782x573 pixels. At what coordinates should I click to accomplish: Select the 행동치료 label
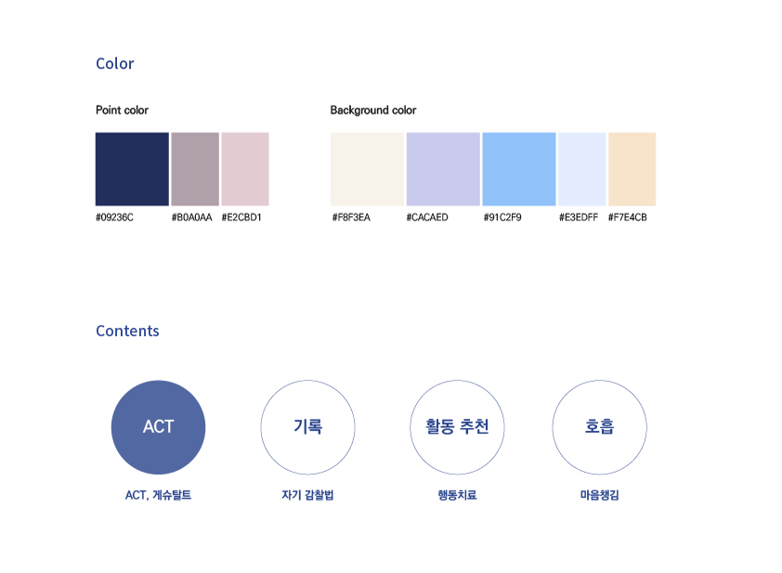[457, 495]
